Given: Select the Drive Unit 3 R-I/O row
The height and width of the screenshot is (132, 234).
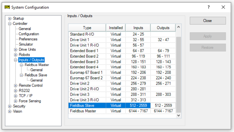Looking at the screenshot, I should tap(122, 100).
